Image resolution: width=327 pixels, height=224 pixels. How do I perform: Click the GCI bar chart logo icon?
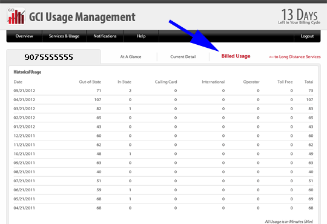pyautogui.click(x=16, y=16)
